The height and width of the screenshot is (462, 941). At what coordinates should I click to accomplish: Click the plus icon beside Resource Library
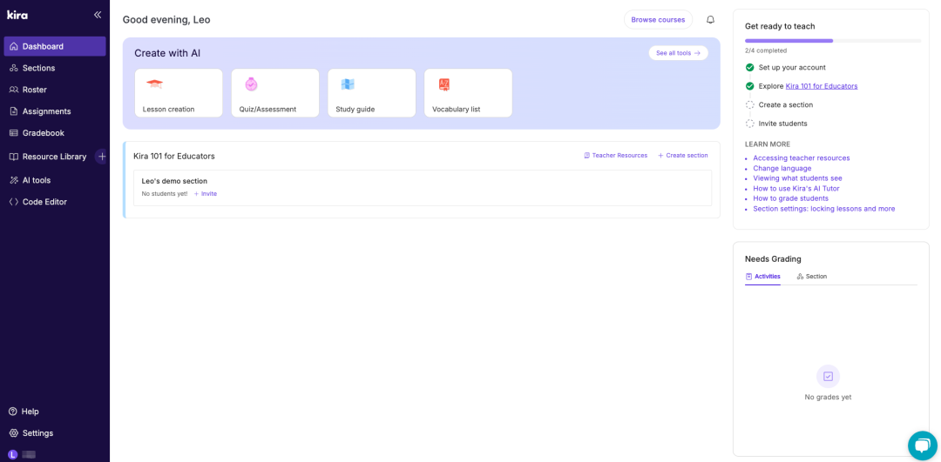pos(102,157)
